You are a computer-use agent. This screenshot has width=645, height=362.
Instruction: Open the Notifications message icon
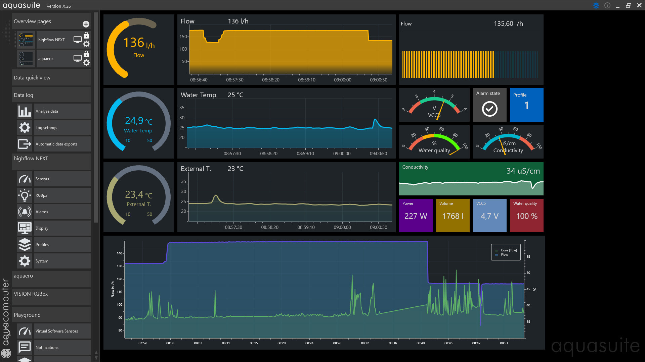(25, 348)
